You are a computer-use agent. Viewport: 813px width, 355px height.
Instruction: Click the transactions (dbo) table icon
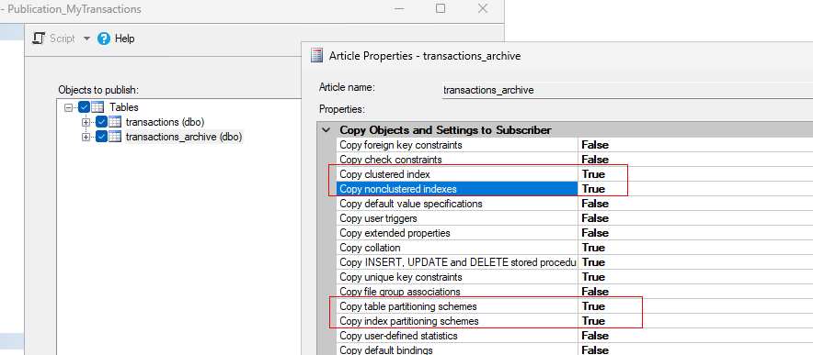point(115,122)
